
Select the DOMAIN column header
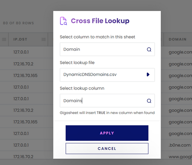tap(177, 39)
